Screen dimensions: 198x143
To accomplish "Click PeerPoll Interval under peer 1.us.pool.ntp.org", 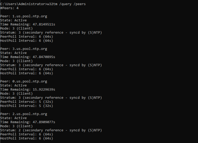I will pos(27,37).
